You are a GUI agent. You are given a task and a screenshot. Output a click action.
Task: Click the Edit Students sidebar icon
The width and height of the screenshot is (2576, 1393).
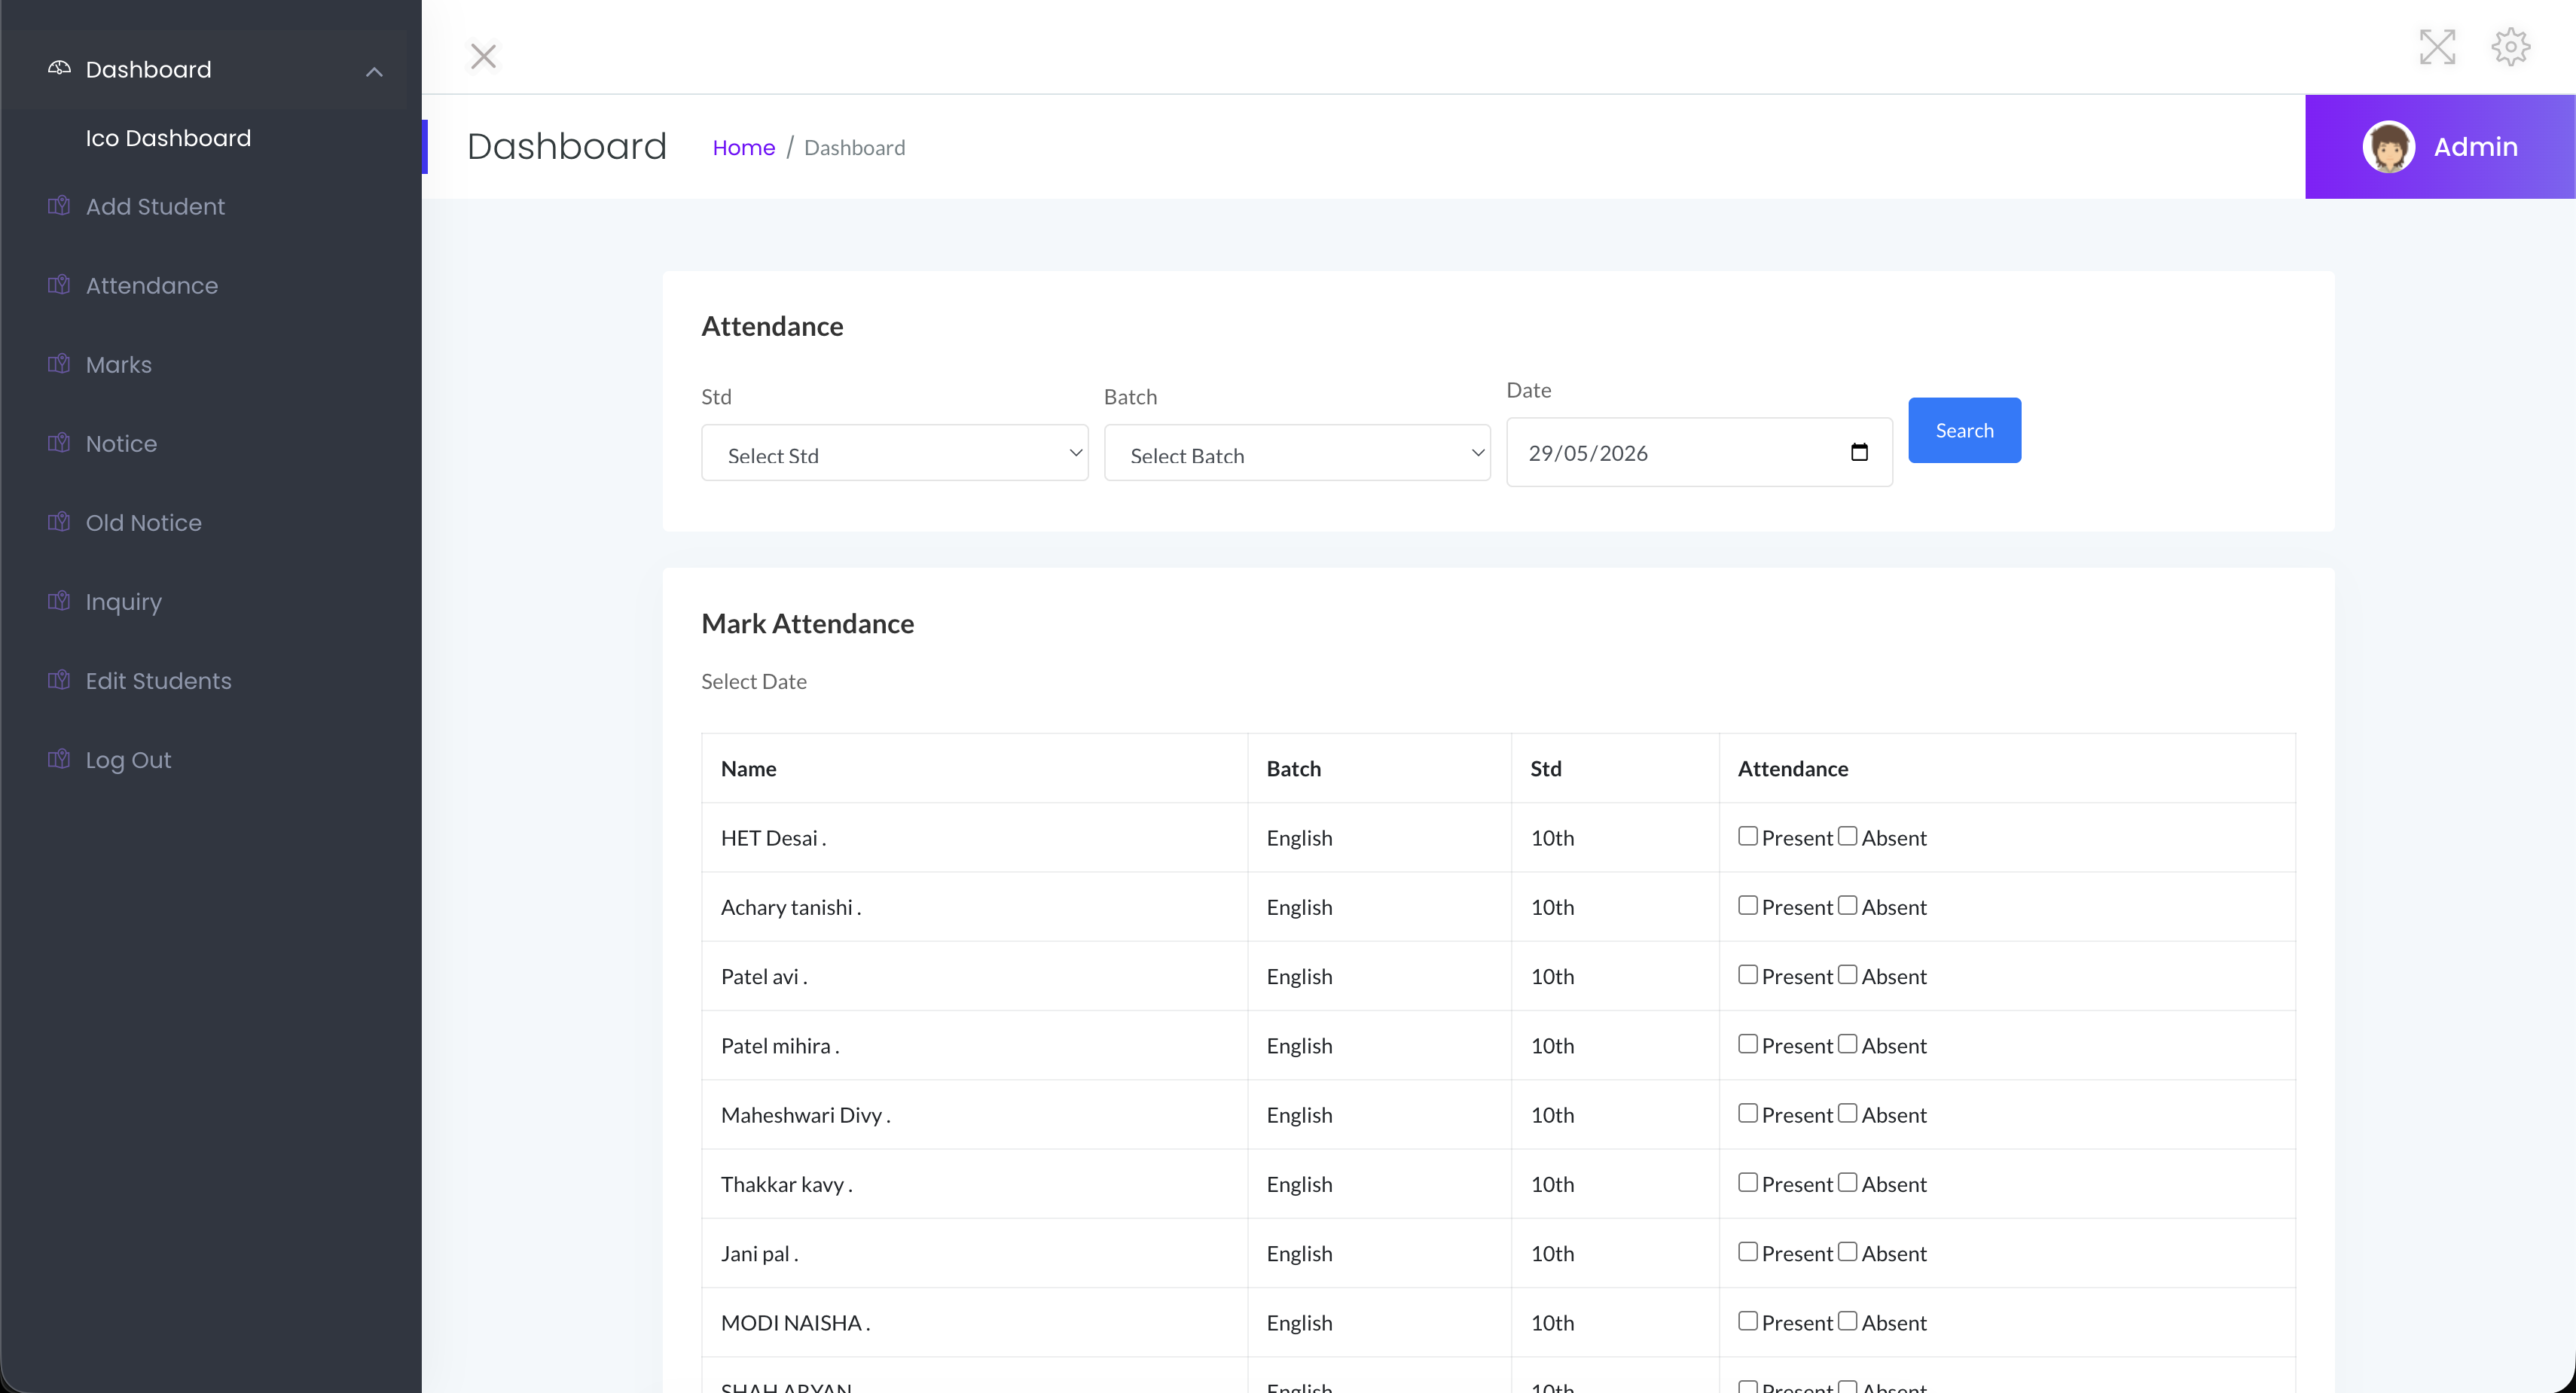(x=59, y=680)
